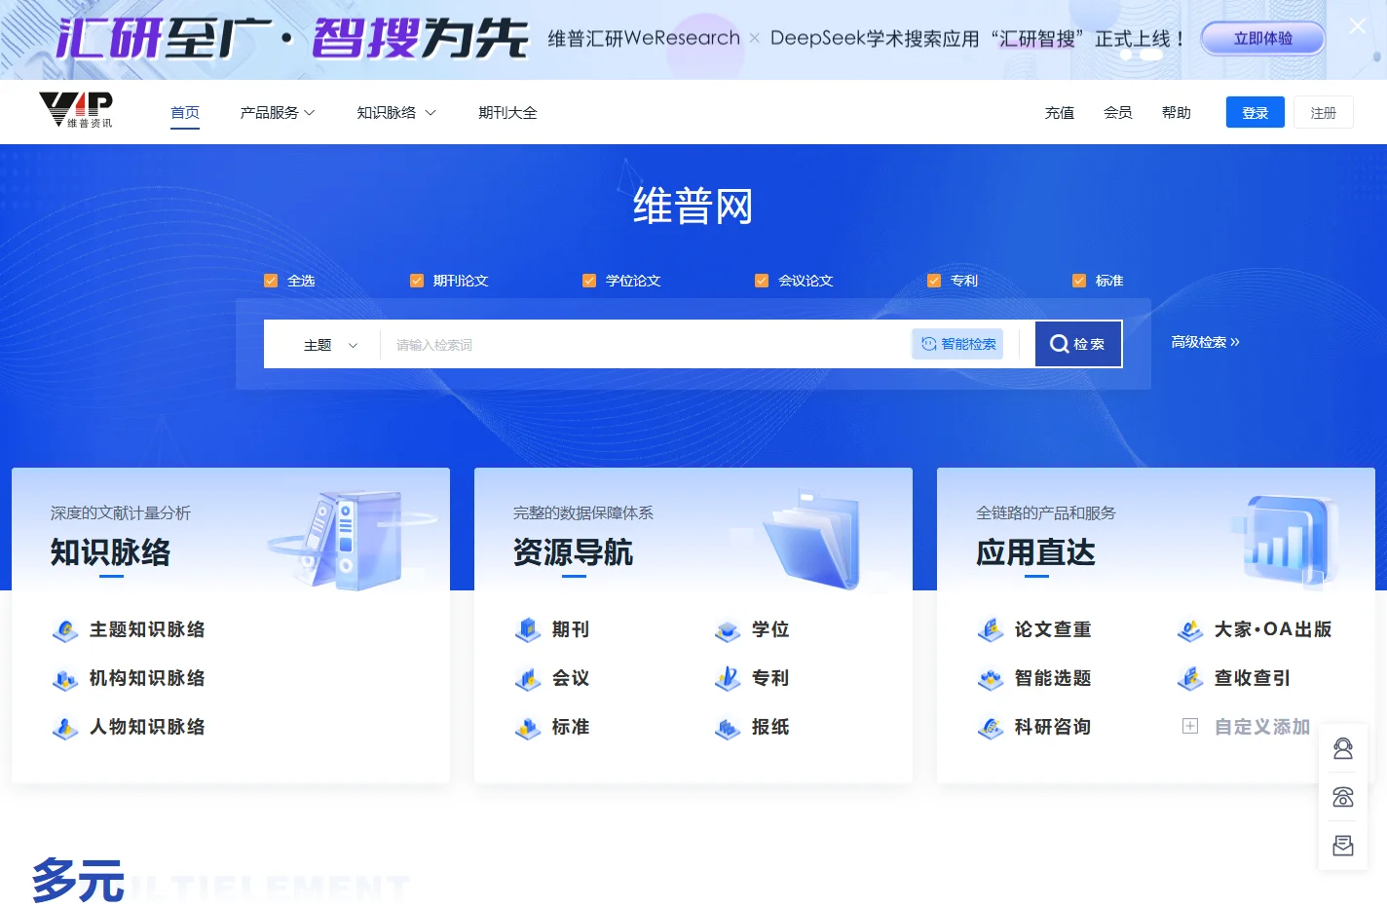The image size is (1387, 909).
Task: Expand the 知识脉络 dropdown menu
Action: pyautogui.click(x=395, y=113)
